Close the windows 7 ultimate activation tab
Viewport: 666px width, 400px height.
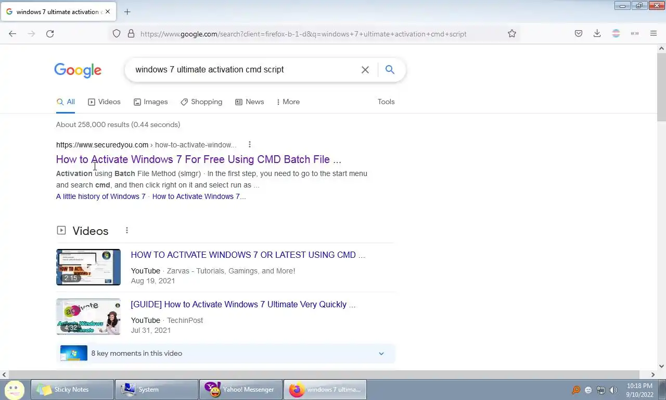(x=108, y=11)
